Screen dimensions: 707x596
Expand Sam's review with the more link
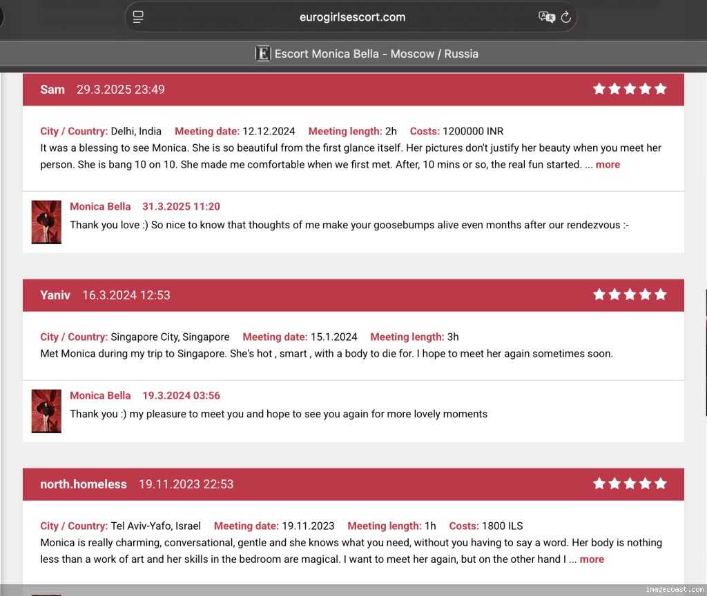point(608,165)
